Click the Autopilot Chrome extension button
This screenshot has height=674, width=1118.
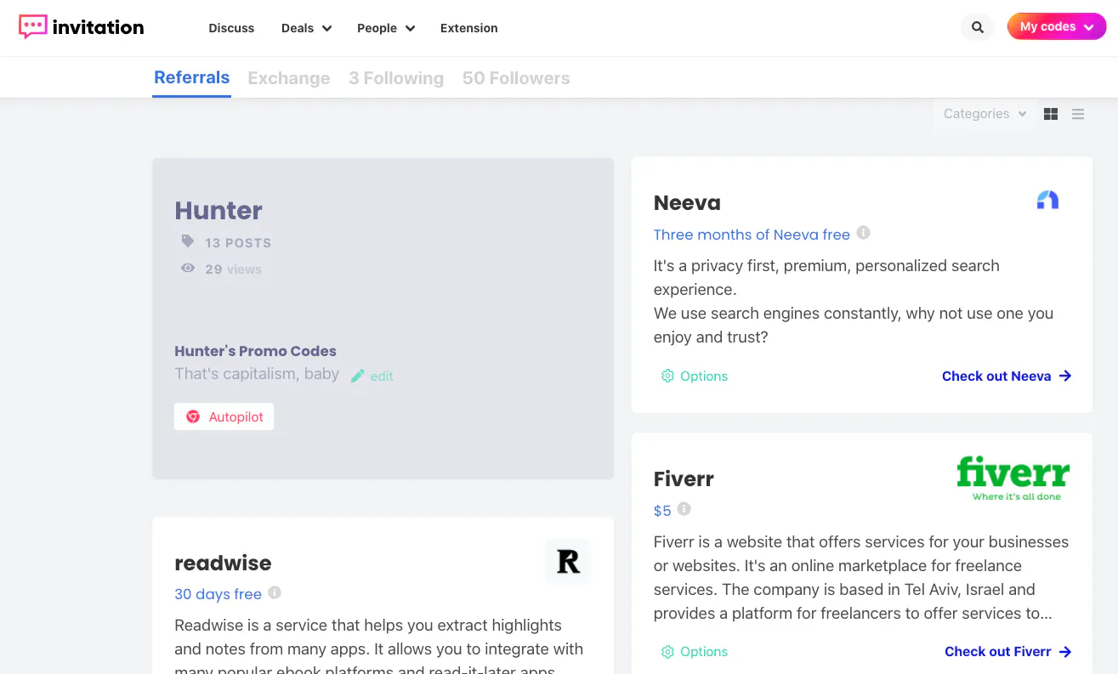(x=224, y=416)
